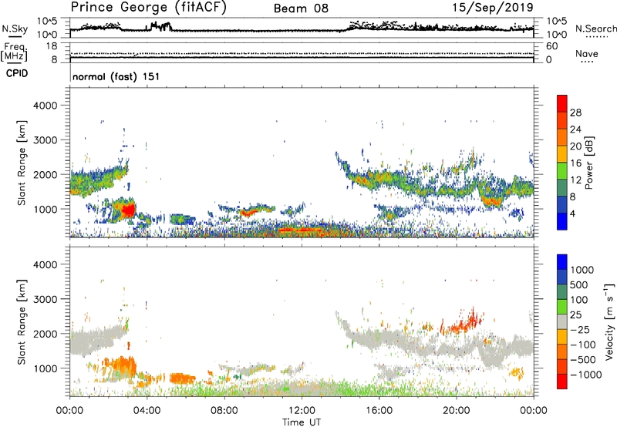Viewport: 617px width, 427px height.
Task: Click the "100" velocity colorbar label
Action: [x=579, y=300]
